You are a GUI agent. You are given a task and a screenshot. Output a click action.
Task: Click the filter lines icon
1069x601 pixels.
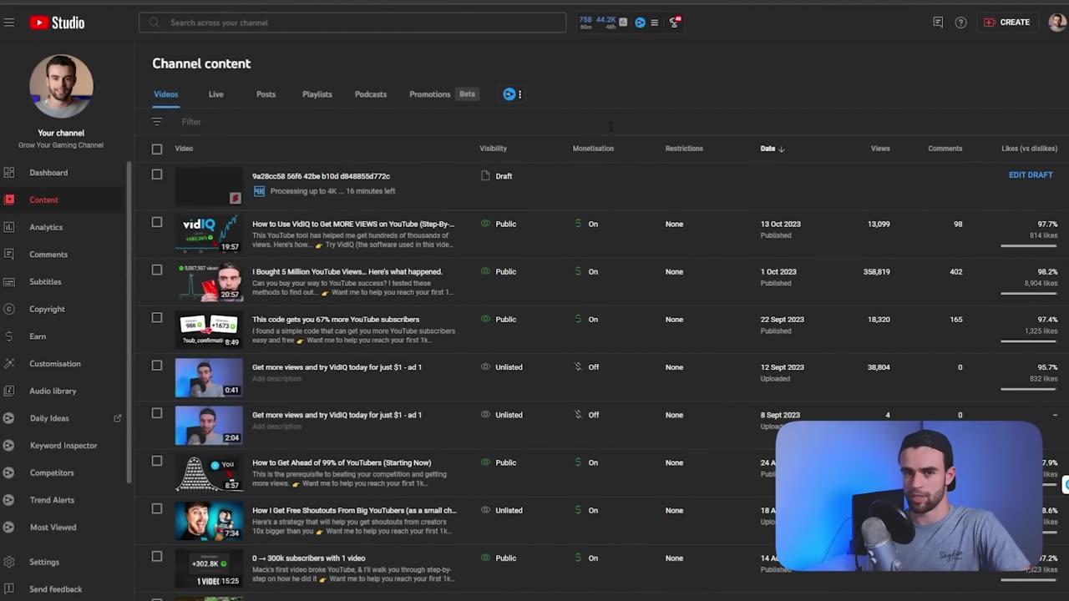tap(157, 122)
